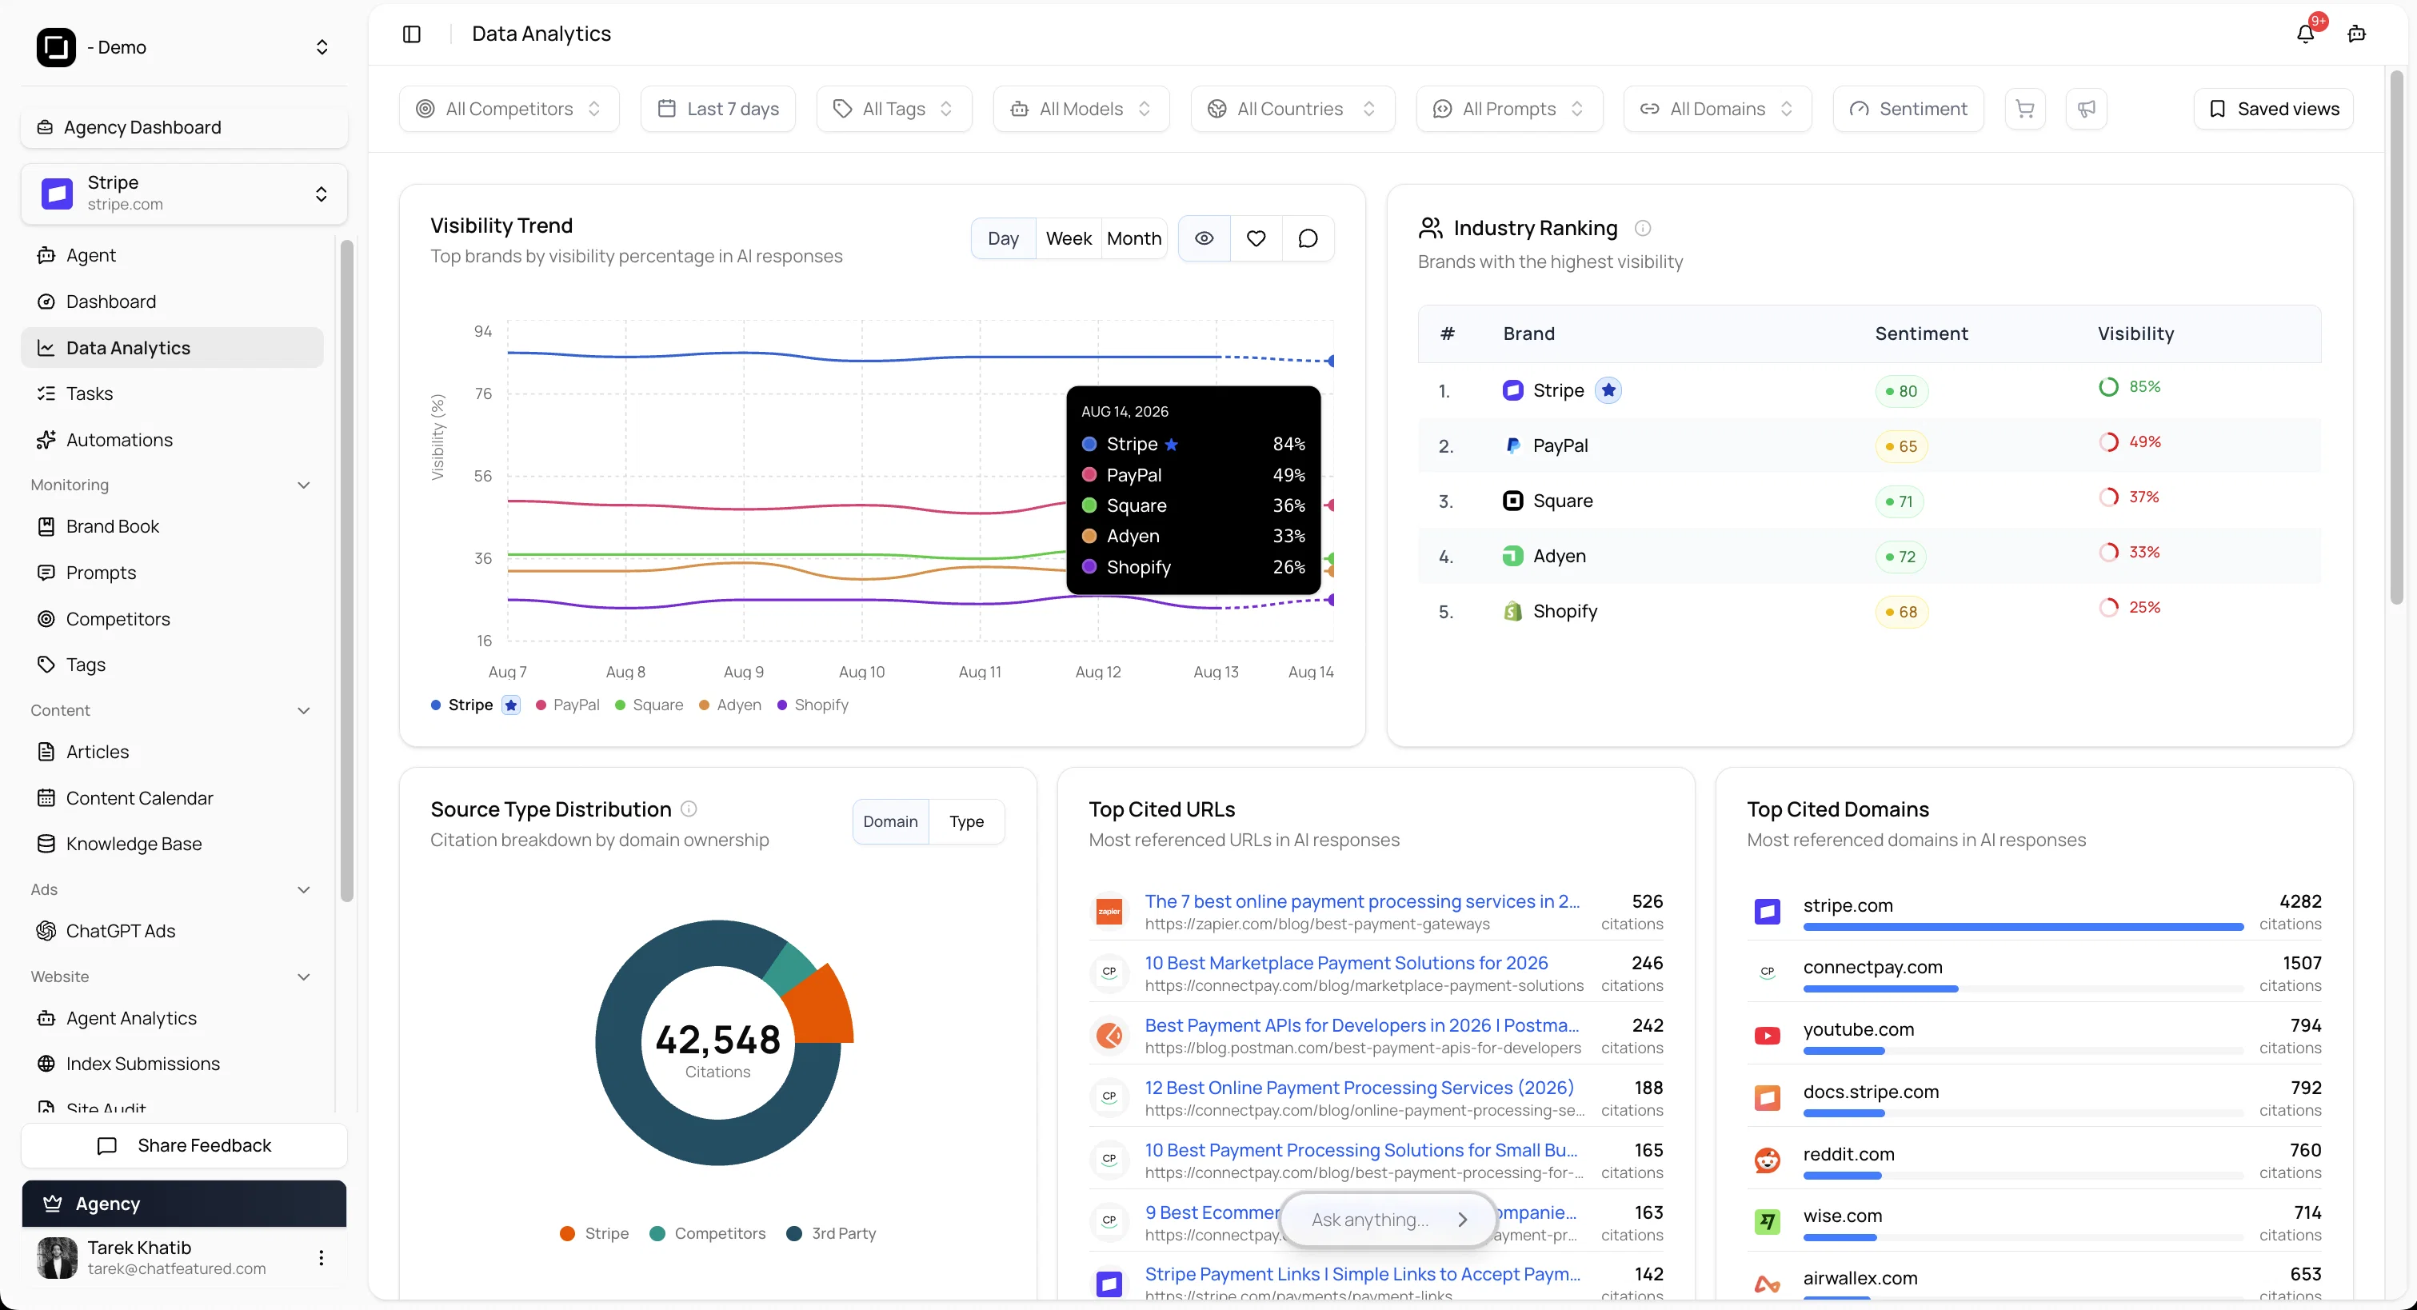Click the Wise icon in Top Cited Domains
2417x1310 pixels.
pyautogui.click(x=1767, y=1222)
